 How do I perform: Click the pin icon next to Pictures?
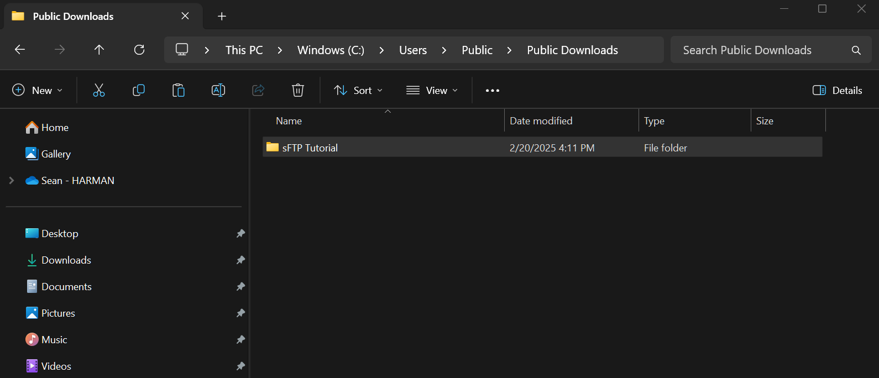point(240,313)
